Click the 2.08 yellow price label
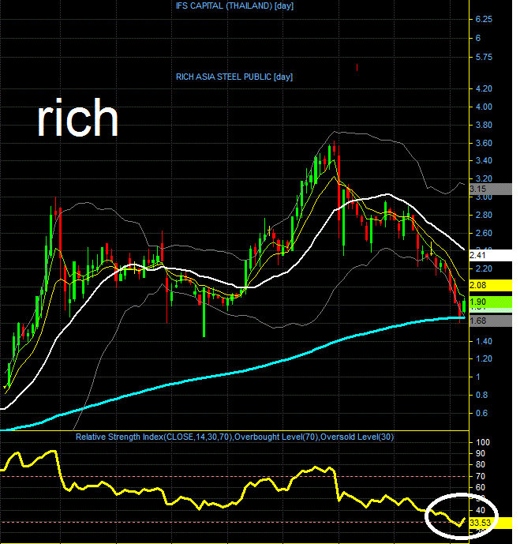 (x=490, y=285)
